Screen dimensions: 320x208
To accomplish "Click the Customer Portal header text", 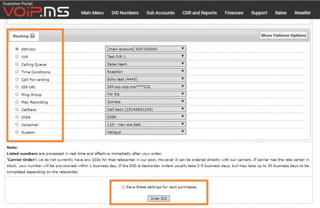I will pyautogui.click(x=17, y=3).
